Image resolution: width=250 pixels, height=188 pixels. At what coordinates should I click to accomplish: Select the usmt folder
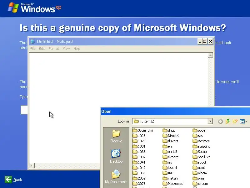pos(199,168)
